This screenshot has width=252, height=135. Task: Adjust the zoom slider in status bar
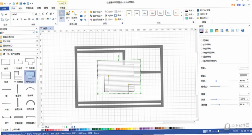click(x=218, y=131)
